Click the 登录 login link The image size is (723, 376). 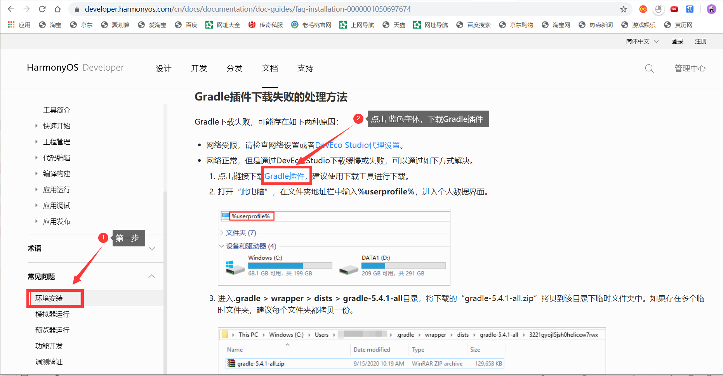pyautogui.click(x=678, y=41)
